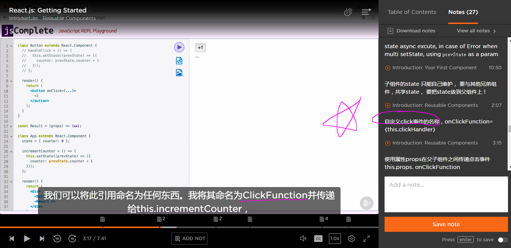This screenshot has width=511, height=248.
Task: Switch to the Table of Contents tab
Action: click(412, 12)
